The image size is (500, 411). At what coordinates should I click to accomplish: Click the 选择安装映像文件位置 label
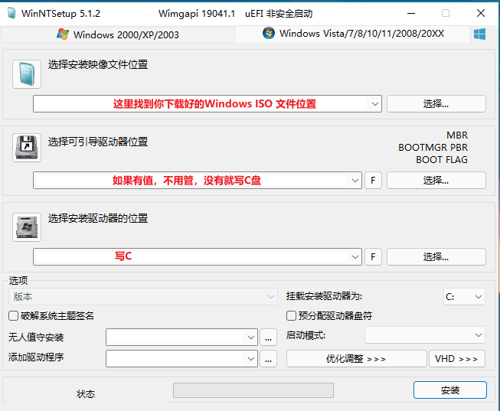coord(98,65)
